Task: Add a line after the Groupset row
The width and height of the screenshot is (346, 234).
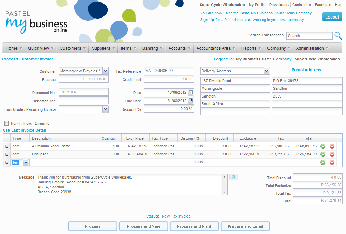Action: coord(323,154)
